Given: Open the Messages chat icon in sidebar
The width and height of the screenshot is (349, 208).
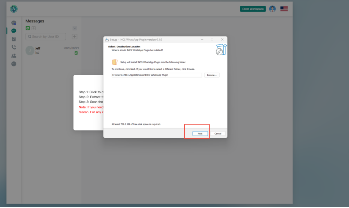Looking at the screenshot, I should (14, 31).
